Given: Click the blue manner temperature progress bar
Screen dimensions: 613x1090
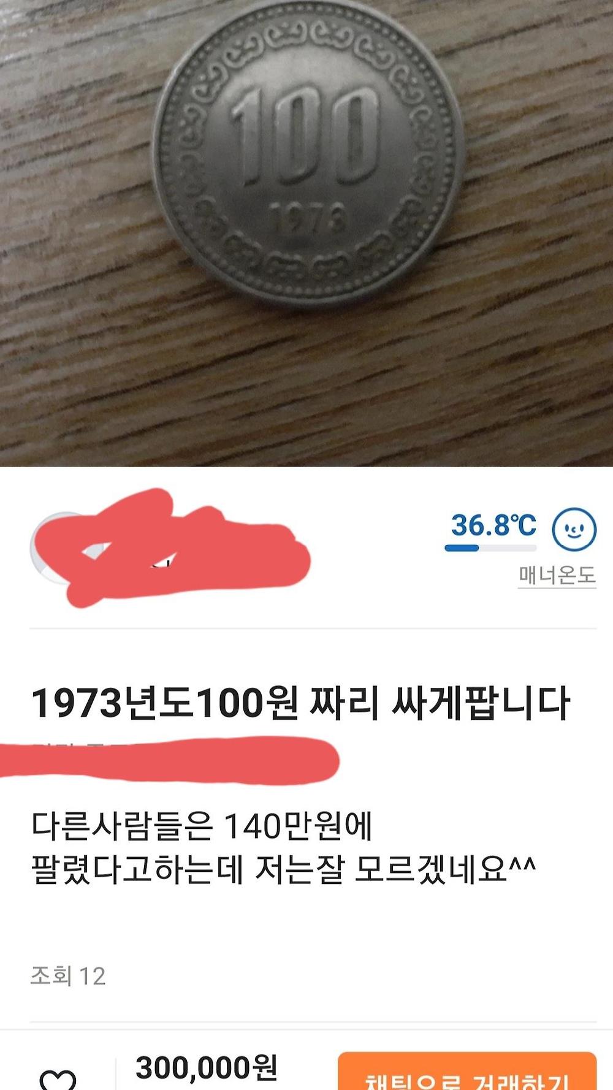Looking at the screenshot, I should (490, 547).
